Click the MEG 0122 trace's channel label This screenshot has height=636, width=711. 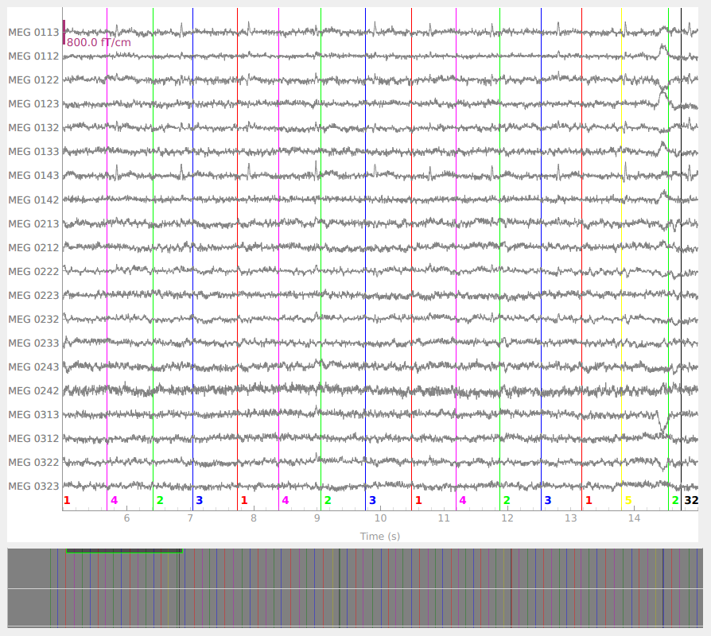33,80
